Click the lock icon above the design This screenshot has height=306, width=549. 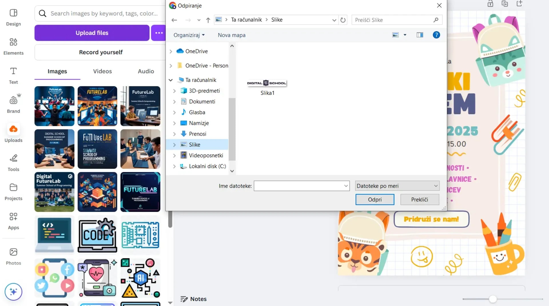pos(490,4)
